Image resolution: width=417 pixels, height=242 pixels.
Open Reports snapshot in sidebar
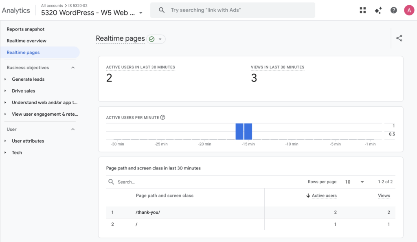click(x=26, y=29)
